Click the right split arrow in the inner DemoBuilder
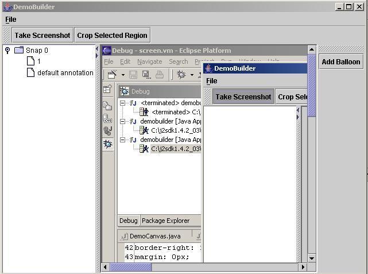Screen dimensions: 368x274 pos(298,117)
